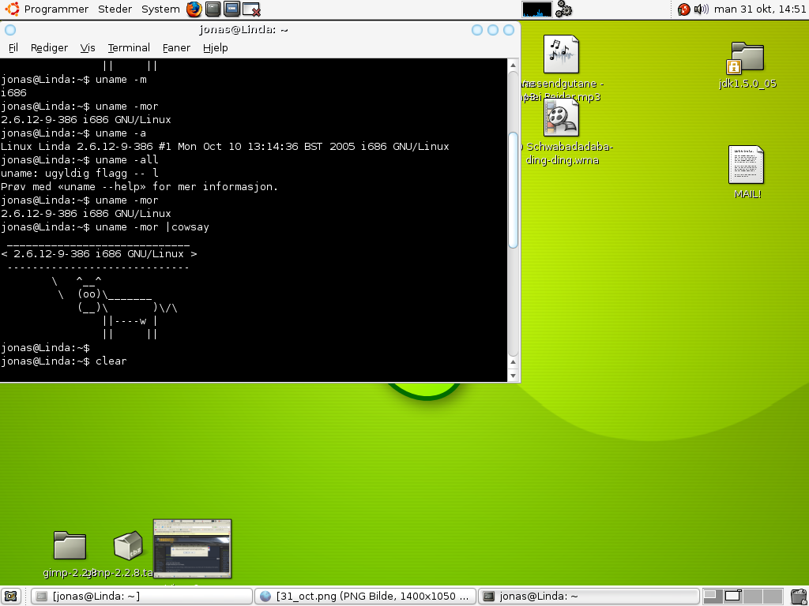The height and width of the screenshot is (606, 809).
Task: Open the Fil menu in terminal
Action: point(13,48)
